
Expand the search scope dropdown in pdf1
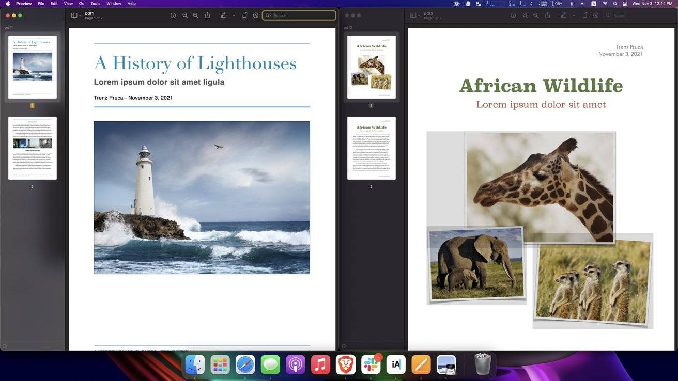tap(270, 15)
